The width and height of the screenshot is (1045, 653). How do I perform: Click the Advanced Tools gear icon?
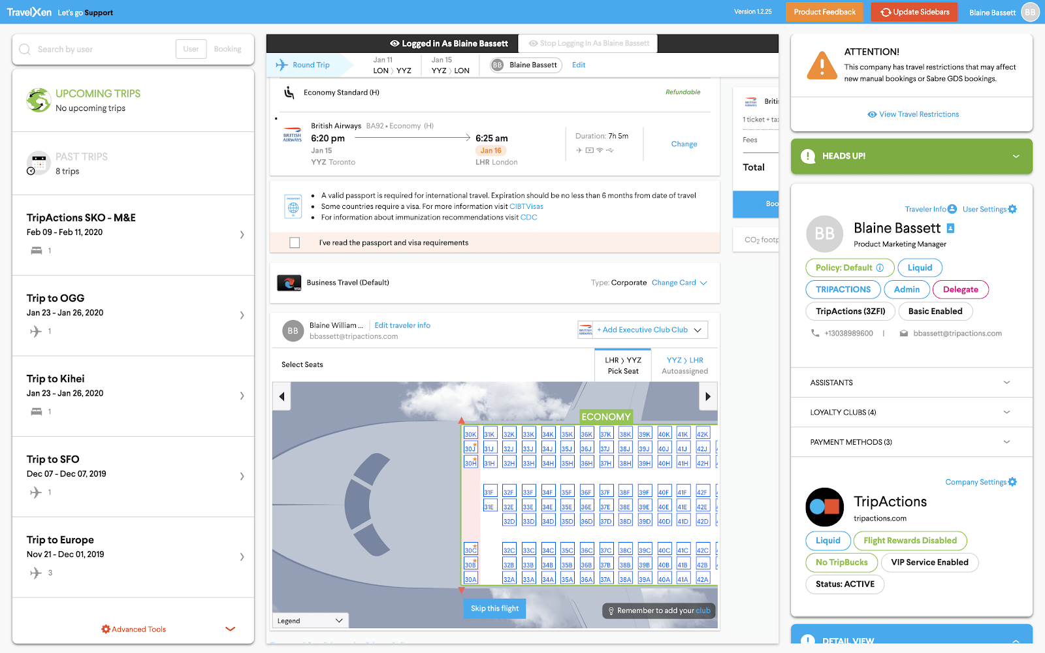(106, 629)
